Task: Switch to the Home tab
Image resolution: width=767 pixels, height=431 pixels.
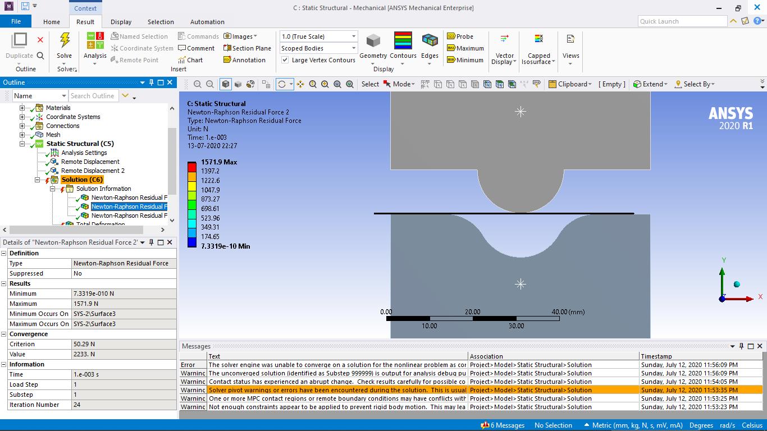Action: [x=52, y=22]
